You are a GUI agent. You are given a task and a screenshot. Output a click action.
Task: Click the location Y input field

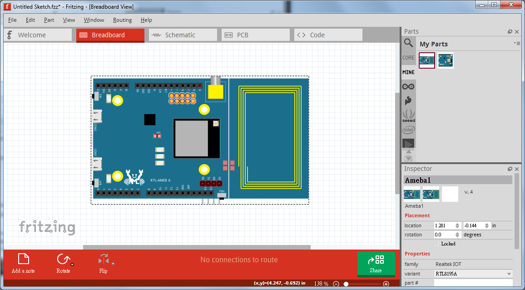(x=474, y=225)
